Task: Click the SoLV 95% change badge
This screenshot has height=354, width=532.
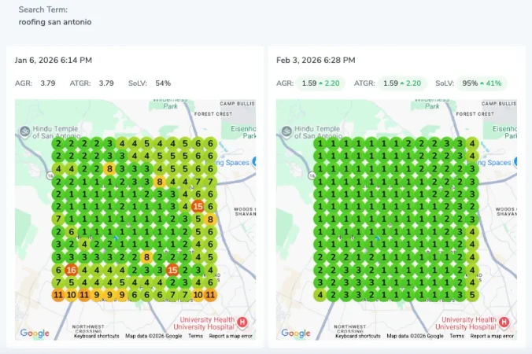Action: 482,83
